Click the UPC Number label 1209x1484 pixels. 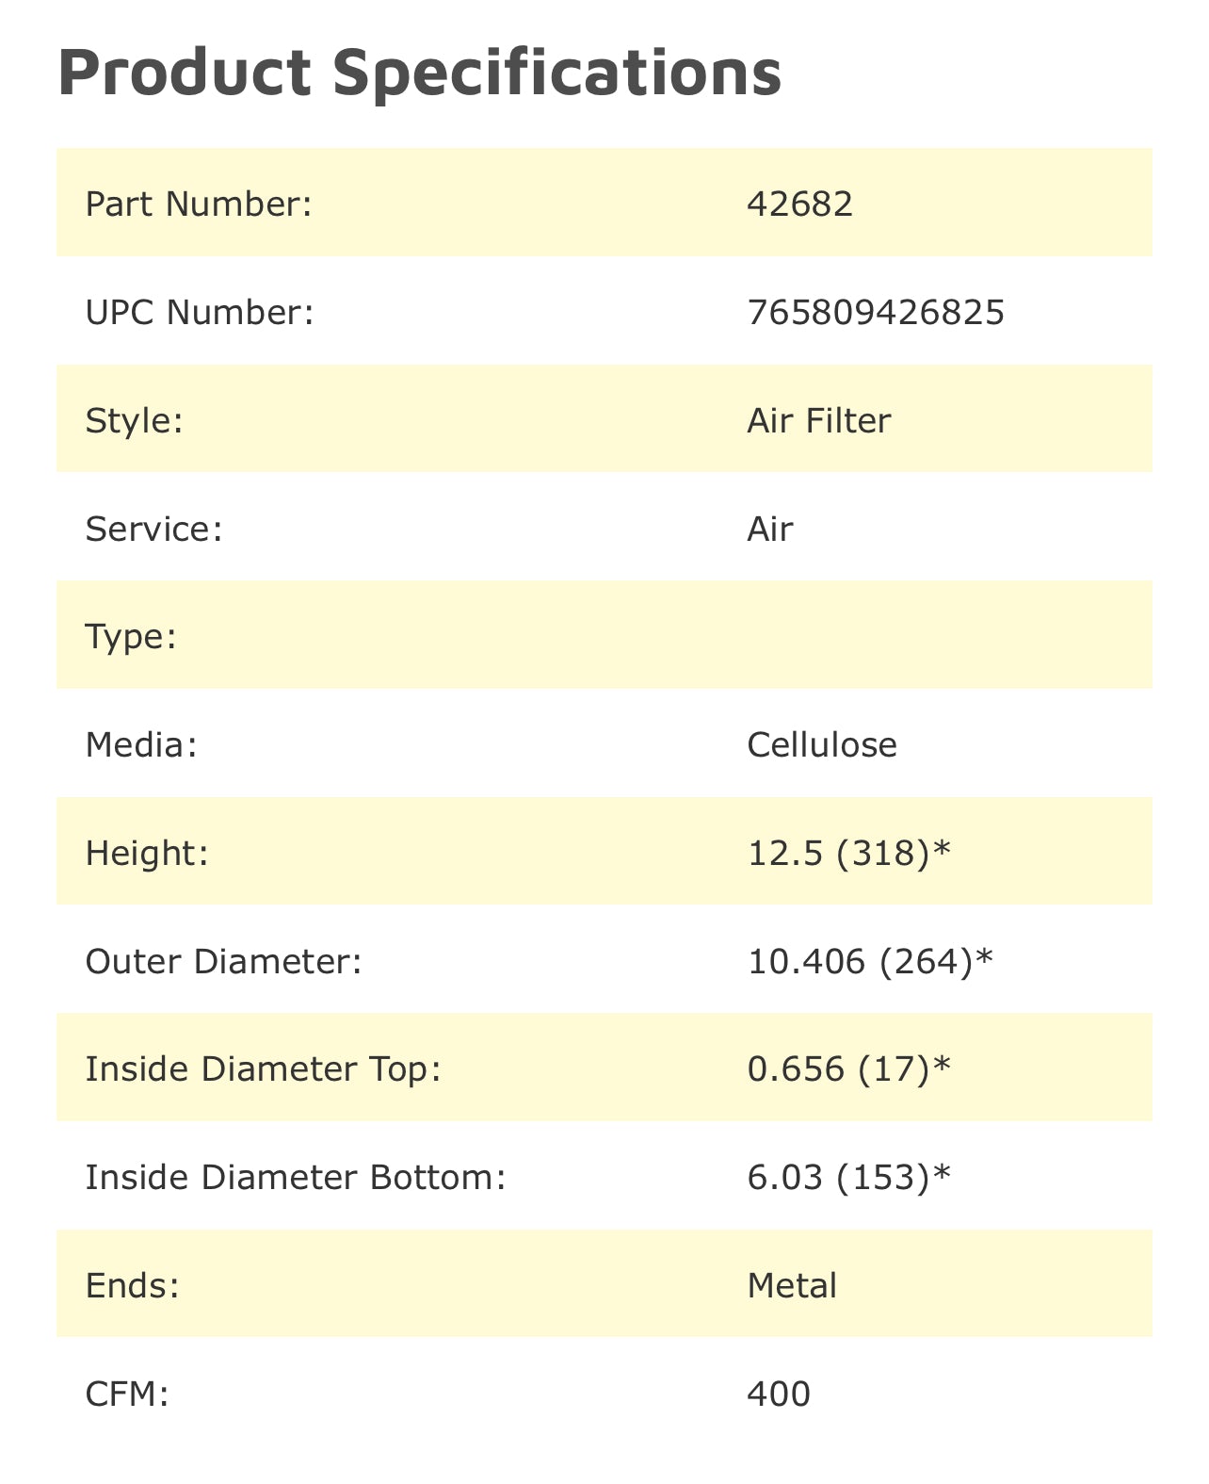[199, 312]
